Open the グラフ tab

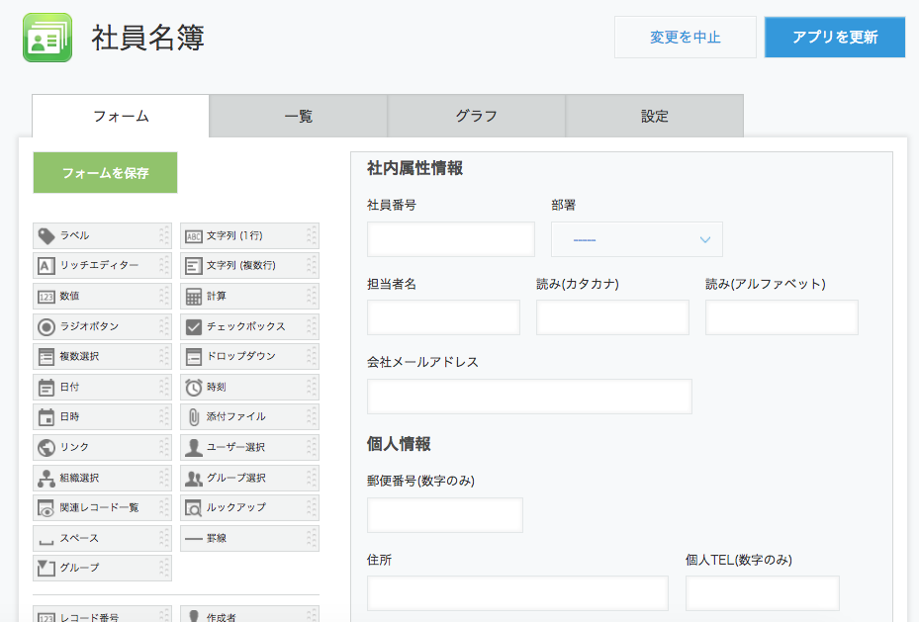(x=477, y=116)
